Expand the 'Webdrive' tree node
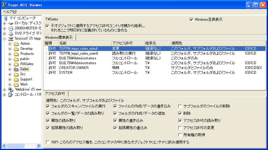This screenshot has height=150, width=268. tap(5, 90)
